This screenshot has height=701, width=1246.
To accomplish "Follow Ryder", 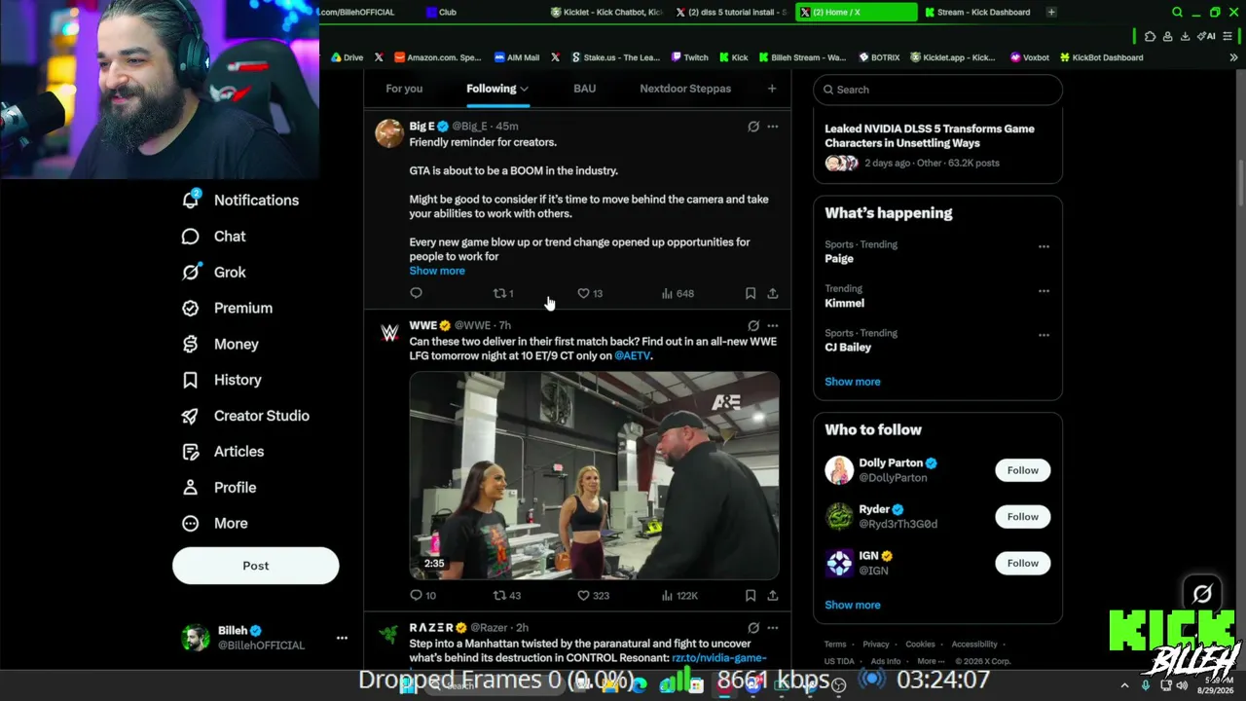I will 1022,517.
